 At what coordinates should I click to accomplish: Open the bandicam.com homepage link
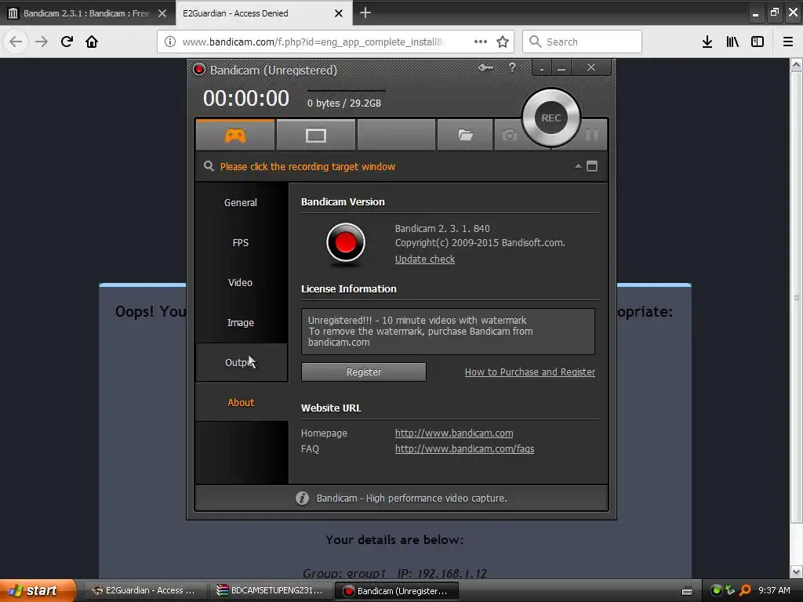pos(454,433)
